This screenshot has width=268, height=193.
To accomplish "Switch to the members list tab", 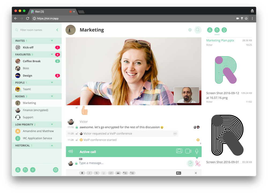I will tap(210, 30).
